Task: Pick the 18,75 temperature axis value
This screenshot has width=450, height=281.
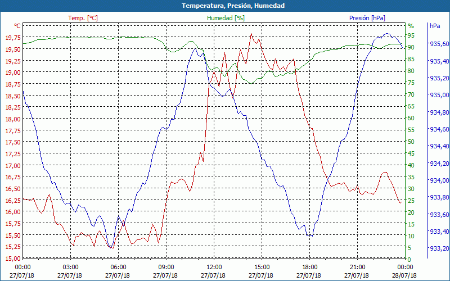Action: 13,84
